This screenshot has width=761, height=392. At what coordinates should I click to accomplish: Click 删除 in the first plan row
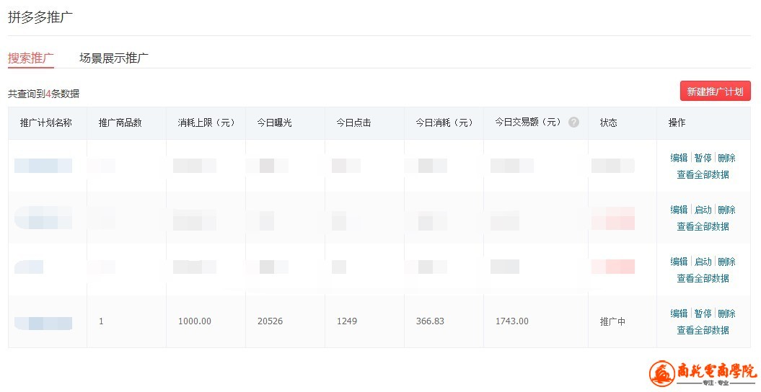pyautogui.click(x=726, y=158)
